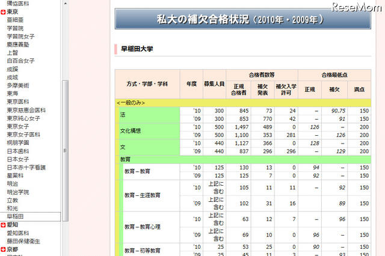Collapse the 東京 region arrow icon

(3, 12)
